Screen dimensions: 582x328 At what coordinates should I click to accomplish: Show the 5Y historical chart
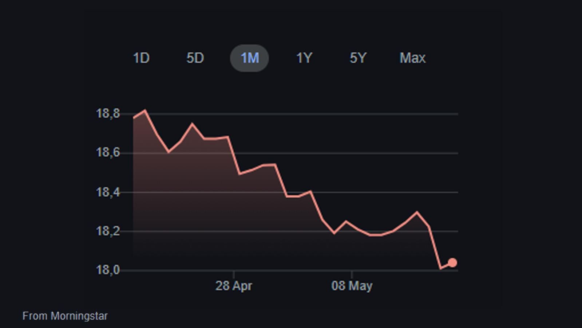pyautogui.click(x=357, y=58)
